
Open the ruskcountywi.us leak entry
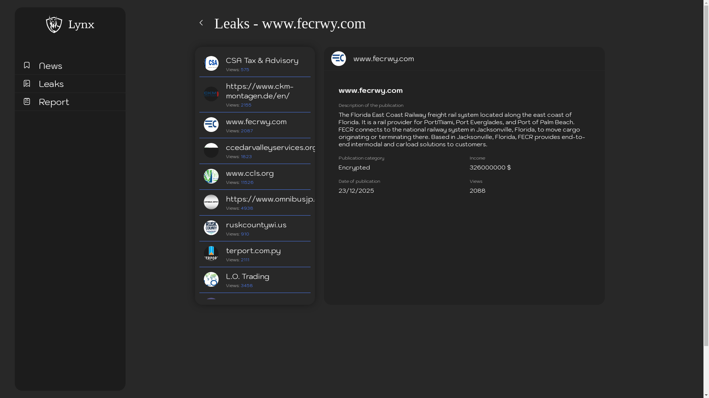256,225
